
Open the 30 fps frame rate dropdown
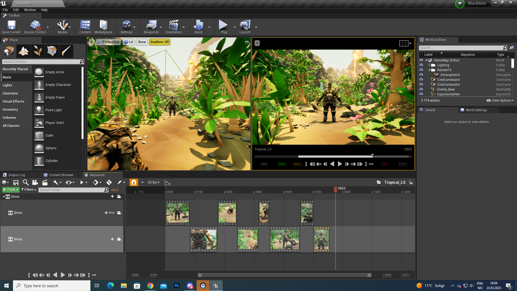pos(153,182)
